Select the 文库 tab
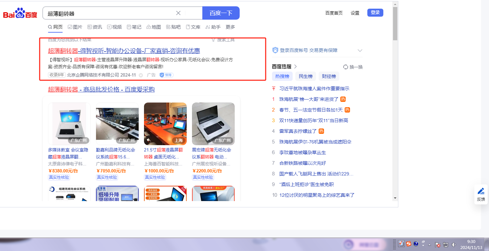Viewport: 489px width, 251px height. coord(193,27)
